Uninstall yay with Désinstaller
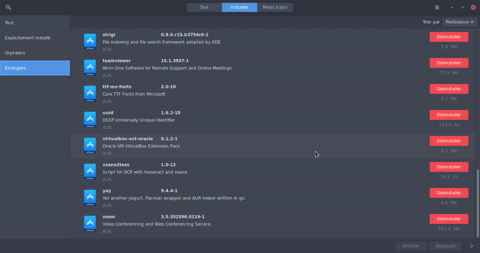Viewport: 480px width, 253px height. pos(449,193)
